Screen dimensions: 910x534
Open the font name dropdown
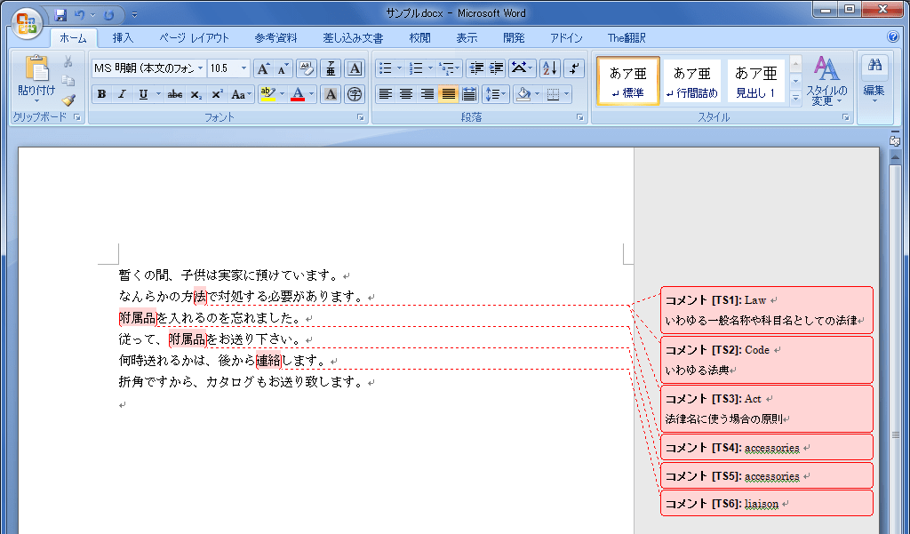pos(200,68)
